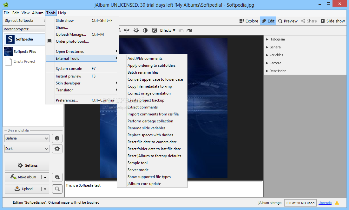The width and height of the screenshot is (349, 210).
Task: Click the flip image icon in the edit toolbar
Action: [x=127, y=30]
